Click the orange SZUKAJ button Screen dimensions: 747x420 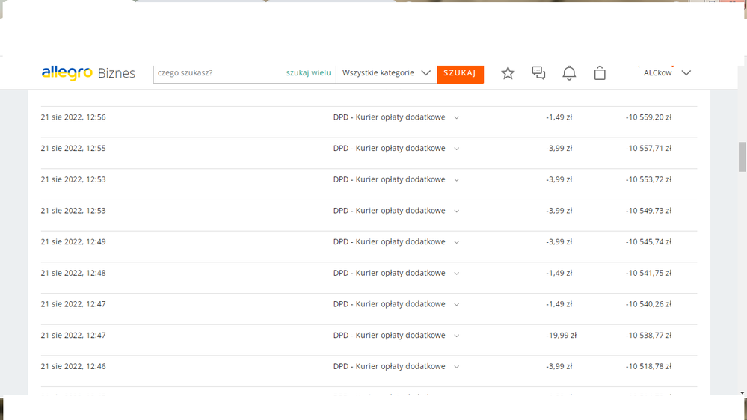click(x=460, y=73)
